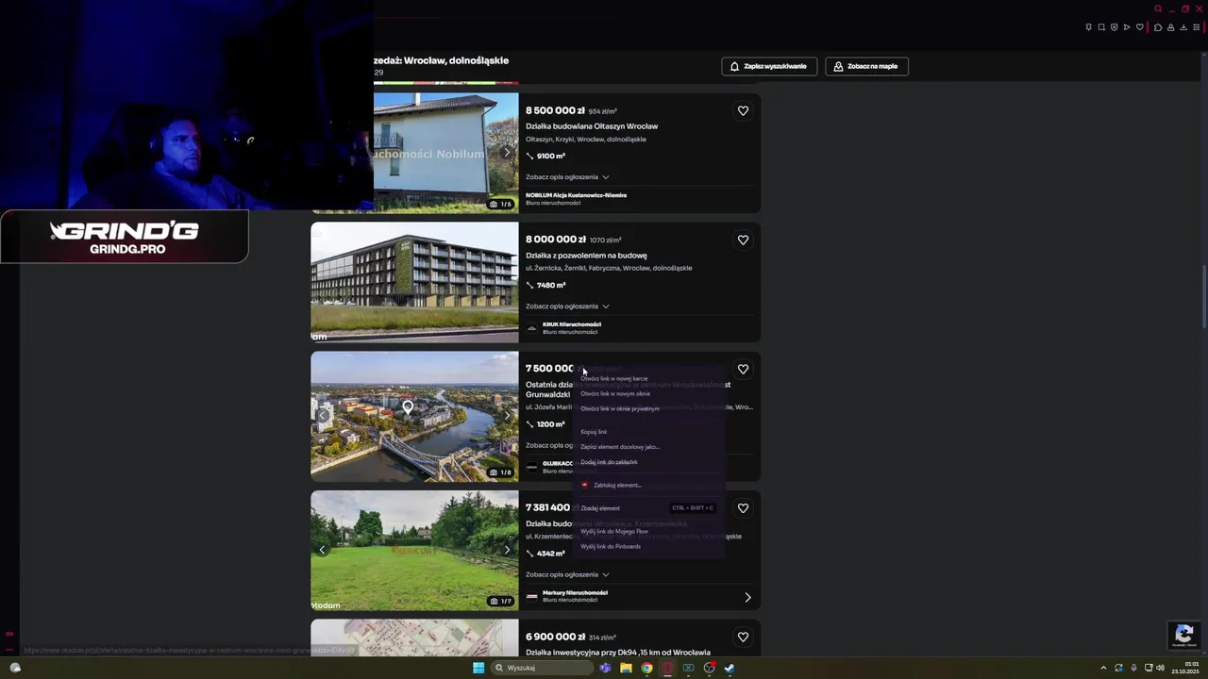The height and width of the screenshot is (679, 1208).
Task: Open the Opera downloads icon
Action: 1183,27
